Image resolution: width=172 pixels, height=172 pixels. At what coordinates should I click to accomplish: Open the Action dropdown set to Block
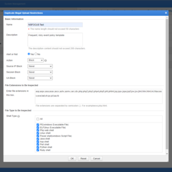point(36,60)
